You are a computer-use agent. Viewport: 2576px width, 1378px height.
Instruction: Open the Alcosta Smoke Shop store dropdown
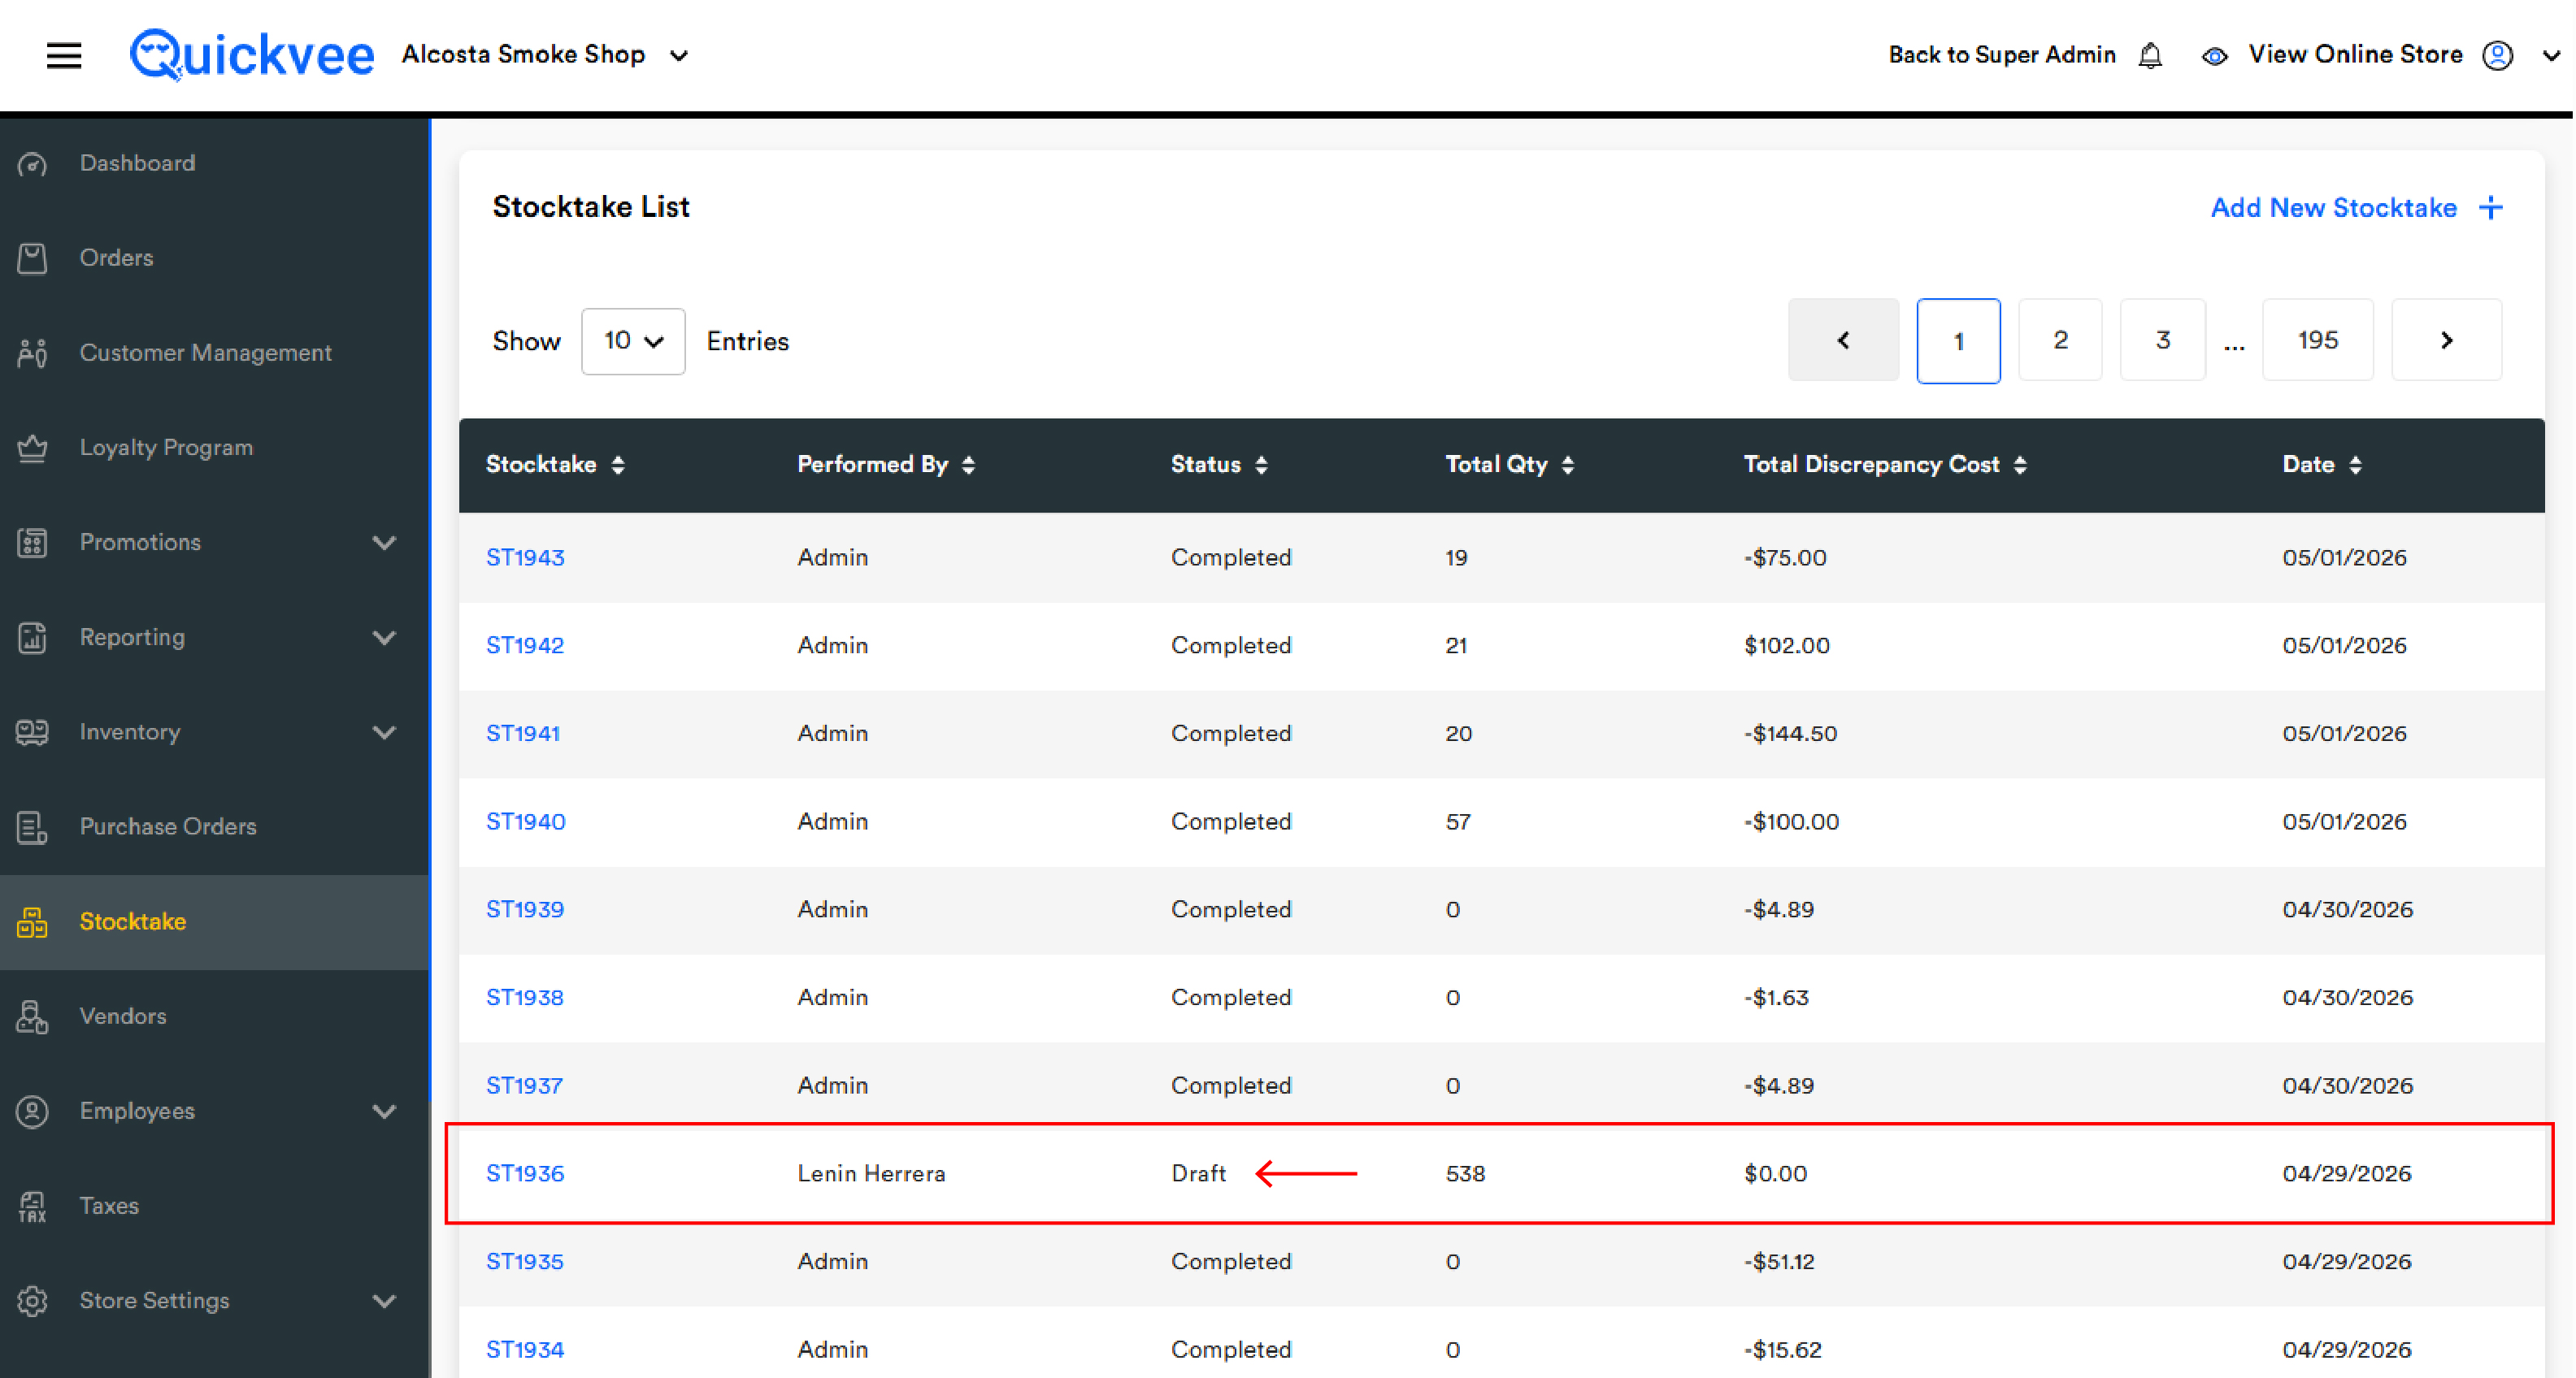(545, 55)
